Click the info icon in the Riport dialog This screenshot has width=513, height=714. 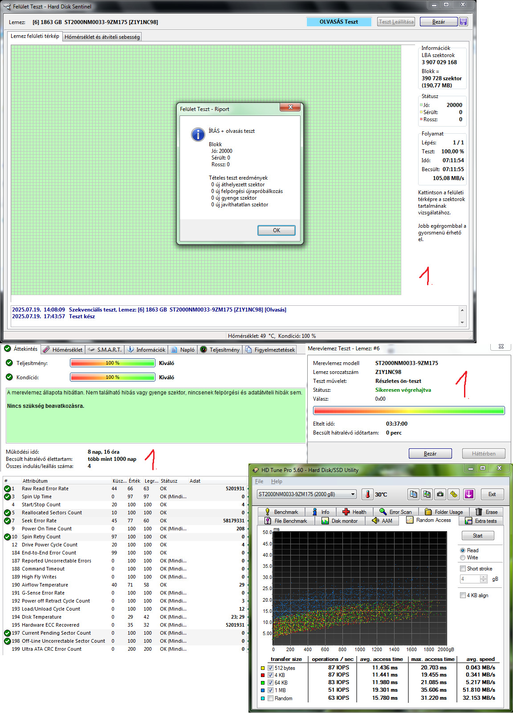point(198,134)
